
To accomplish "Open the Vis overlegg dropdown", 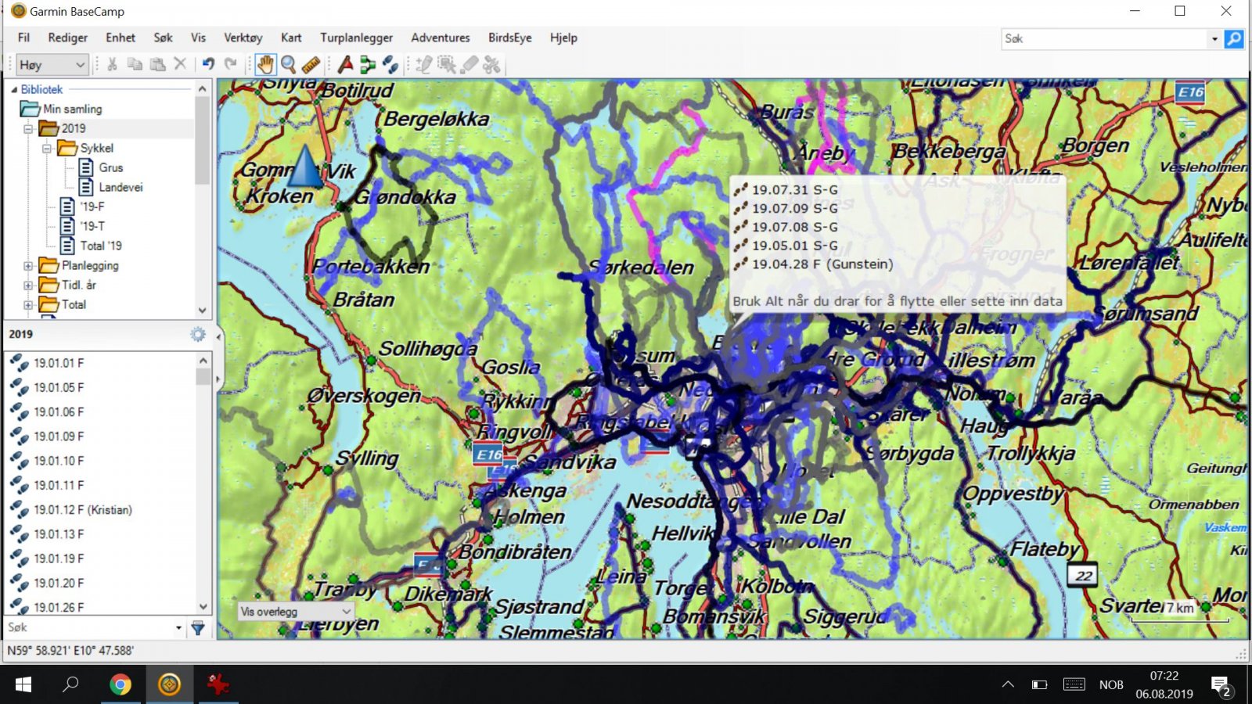I will (296, 611).
